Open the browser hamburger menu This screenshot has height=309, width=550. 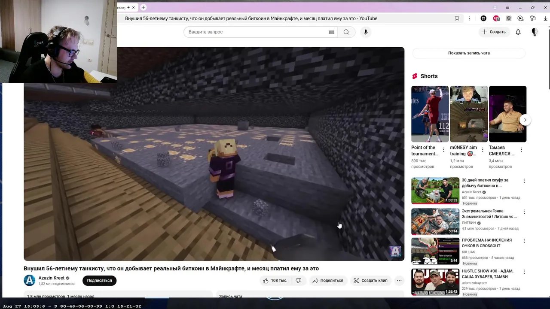(507, 7)
